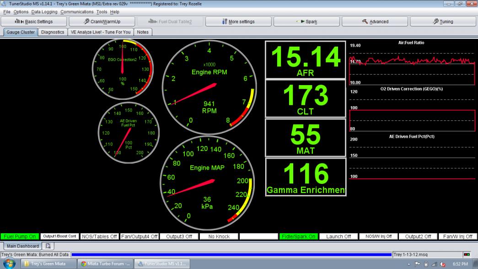Image resolution: width=478 pixels, height=269 pixels.
Task: Open the Data Logging menu
Action: pyautogui.click(x=44, y=11)
